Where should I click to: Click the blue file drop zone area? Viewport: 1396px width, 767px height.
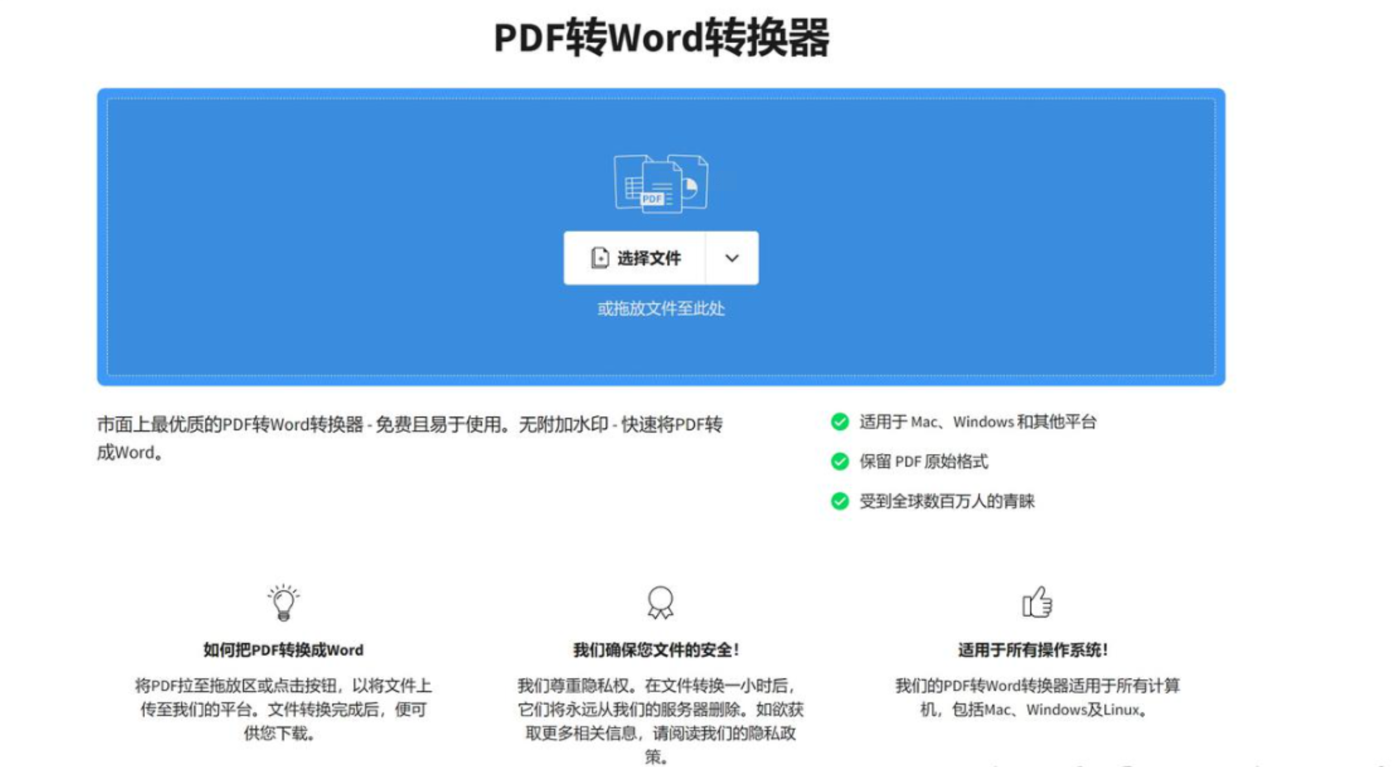click(x=661, y=237)
